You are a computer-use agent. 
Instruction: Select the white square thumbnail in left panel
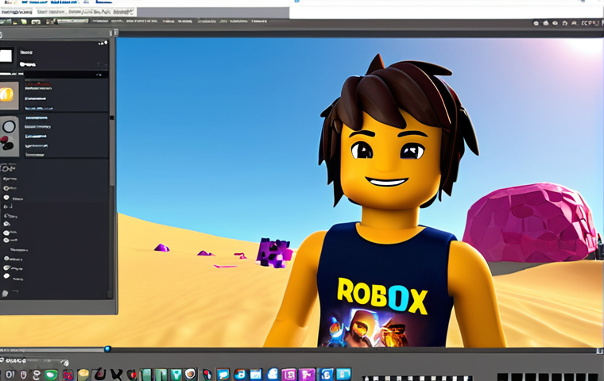tap(6, 56)
